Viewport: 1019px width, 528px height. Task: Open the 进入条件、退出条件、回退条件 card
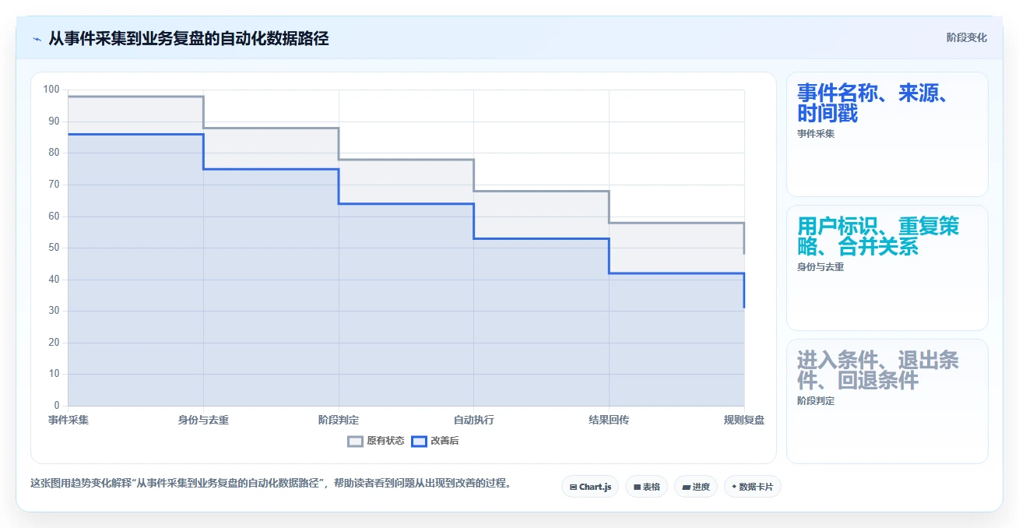[887, 401]
